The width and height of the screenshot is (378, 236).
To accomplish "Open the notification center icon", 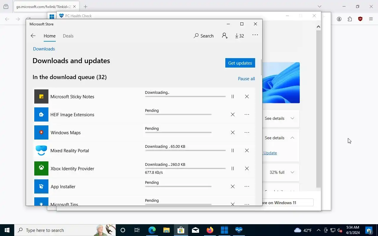I will (369, 230).
